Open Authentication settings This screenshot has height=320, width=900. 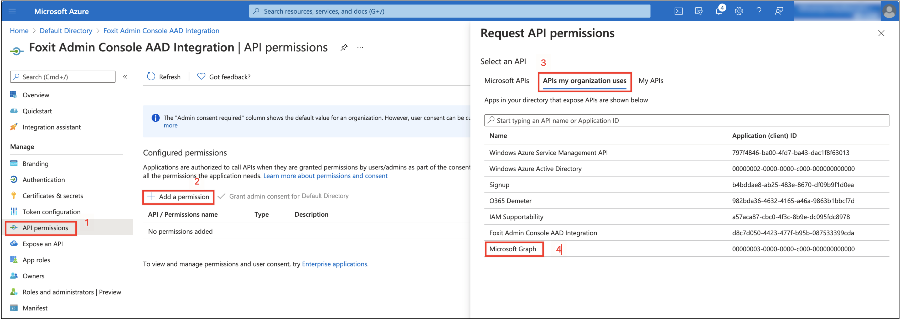[x=43, y=179]
